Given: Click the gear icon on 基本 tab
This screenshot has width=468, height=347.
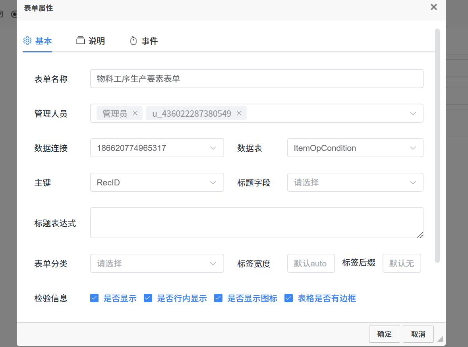Looking at the screenshot, I should coord(27,40).
